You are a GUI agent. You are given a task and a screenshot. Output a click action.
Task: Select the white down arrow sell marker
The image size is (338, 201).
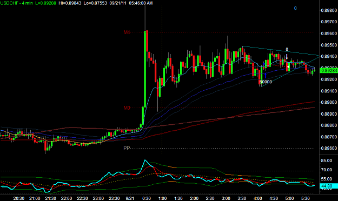(x=287, y=57)
